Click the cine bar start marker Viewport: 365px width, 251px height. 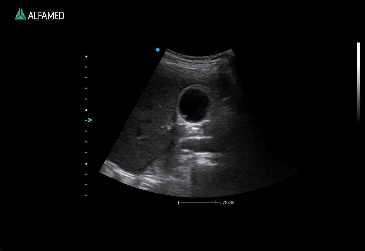(x=179, y=203)
